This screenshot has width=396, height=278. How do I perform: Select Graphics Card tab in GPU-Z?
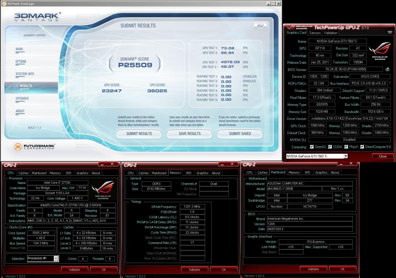[296, 33]
